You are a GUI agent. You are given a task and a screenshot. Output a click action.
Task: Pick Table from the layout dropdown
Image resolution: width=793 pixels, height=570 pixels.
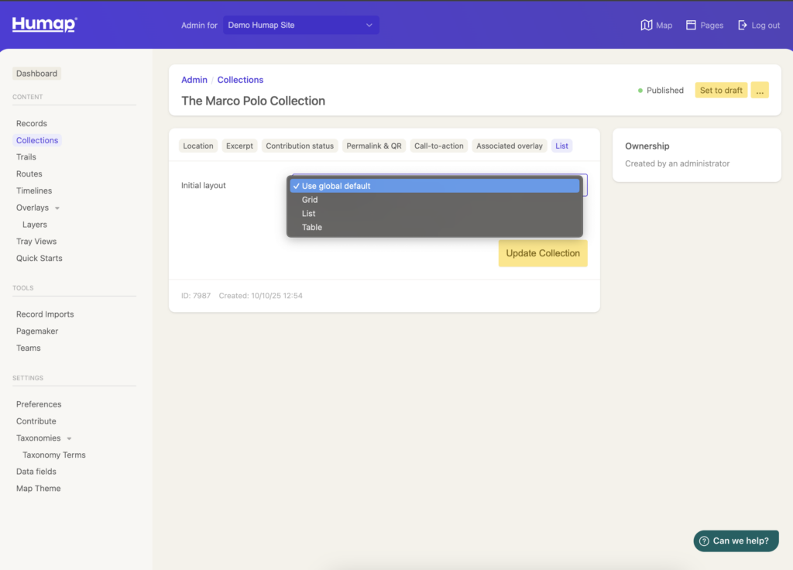[x=312, y=228]
